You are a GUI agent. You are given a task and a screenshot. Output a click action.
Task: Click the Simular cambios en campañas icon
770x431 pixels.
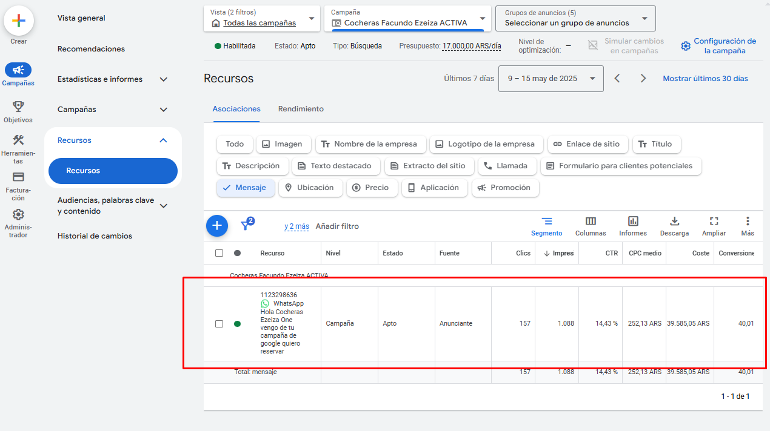click(x=593, y=46)
